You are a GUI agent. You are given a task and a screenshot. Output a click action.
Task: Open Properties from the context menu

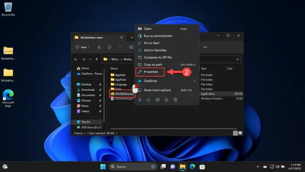point(150,72)
